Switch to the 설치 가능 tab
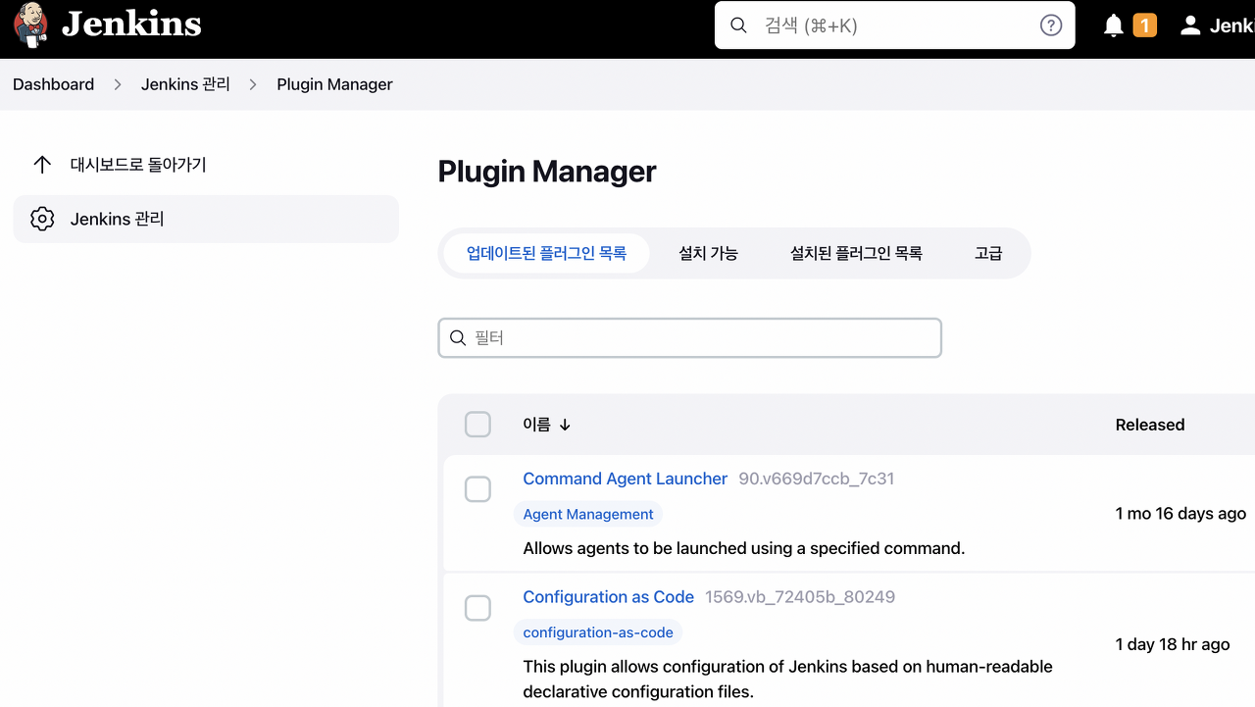 coord(708,253)
